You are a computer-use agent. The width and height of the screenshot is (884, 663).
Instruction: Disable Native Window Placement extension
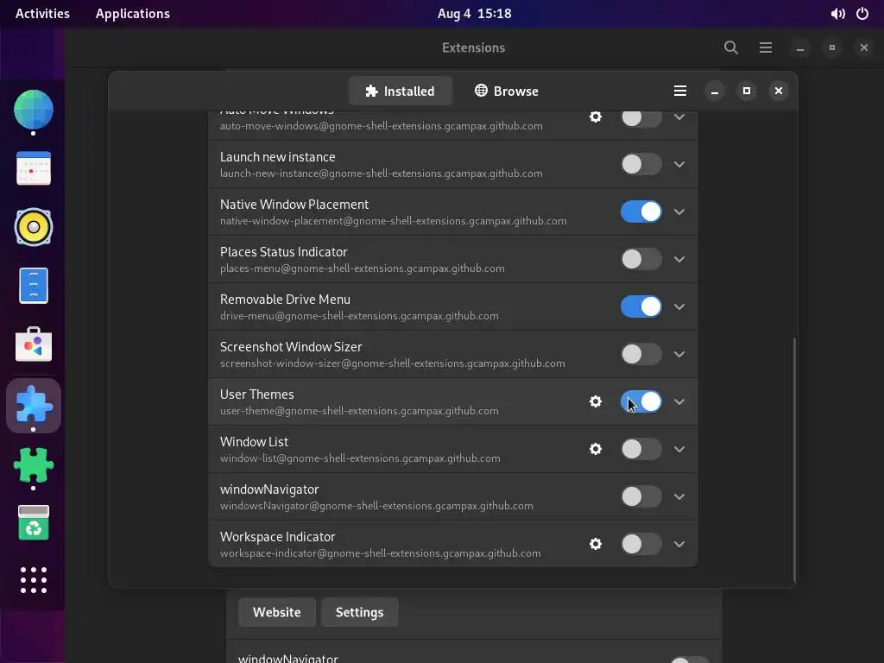641,212
